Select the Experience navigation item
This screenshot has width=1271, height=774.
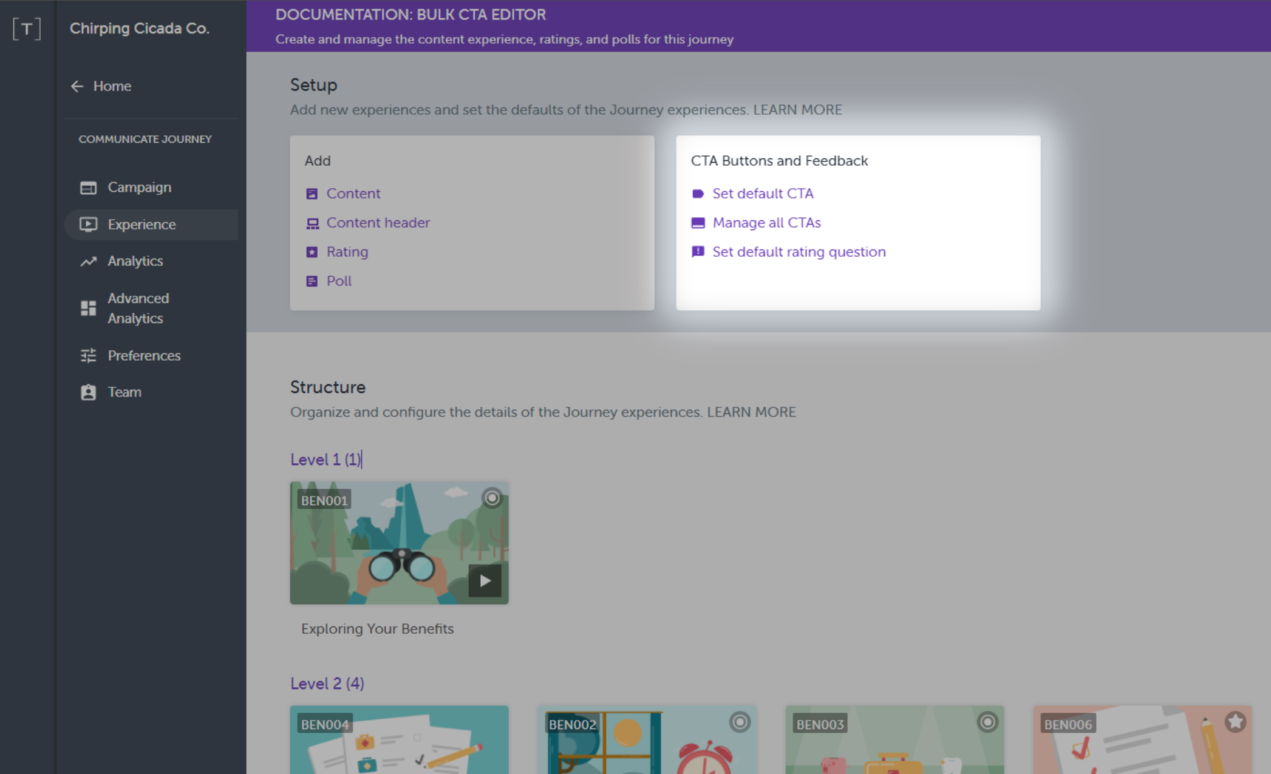(x=141, y=224)
